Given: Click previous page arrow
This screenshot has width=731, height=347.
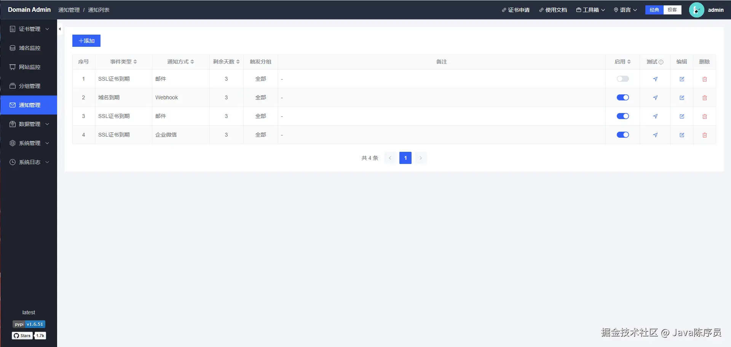Looking at the screenshot, I should (x=390, y=158).
